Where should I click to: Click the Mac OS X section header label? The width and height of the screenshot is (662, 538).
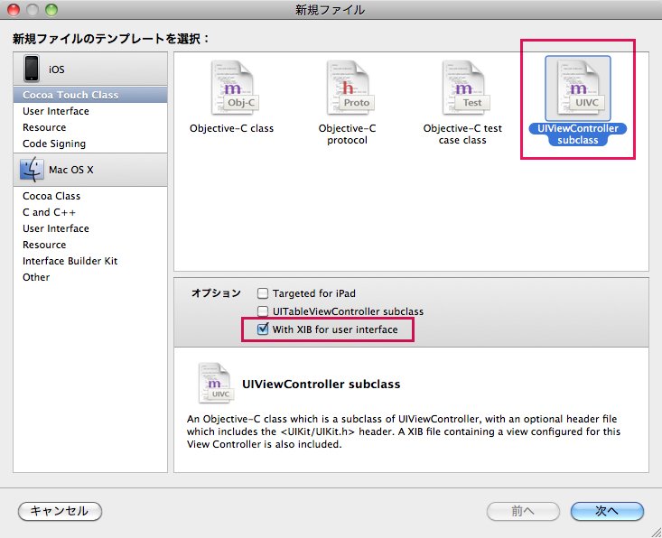pos(71,170)
